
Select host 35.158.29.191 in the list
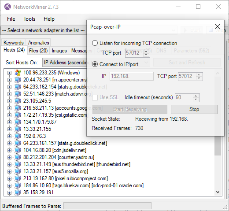click(x=38, y=192)
